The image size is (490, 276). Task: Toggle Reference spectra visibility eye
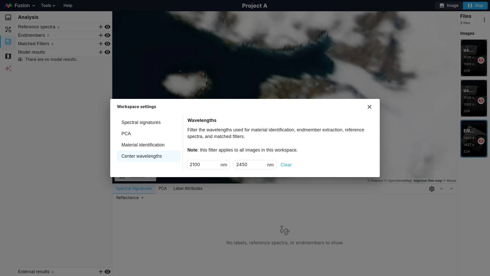coord(107,27)
